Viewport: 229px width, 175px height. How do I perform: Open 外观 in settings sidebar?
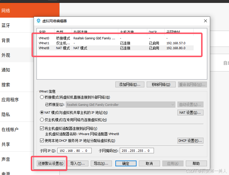coord(17,55)
